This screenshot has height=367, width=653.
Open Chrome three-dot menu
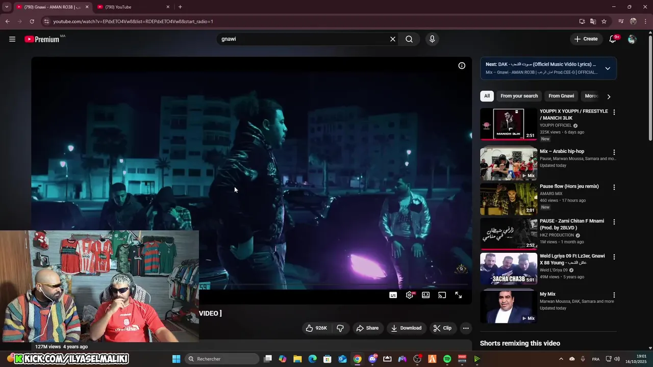pos(646,21)
